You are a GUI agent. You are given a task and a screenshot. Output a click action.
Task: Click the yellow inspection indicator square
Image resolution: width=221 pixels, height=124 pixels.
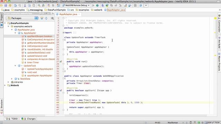click(x=215, y=18)
